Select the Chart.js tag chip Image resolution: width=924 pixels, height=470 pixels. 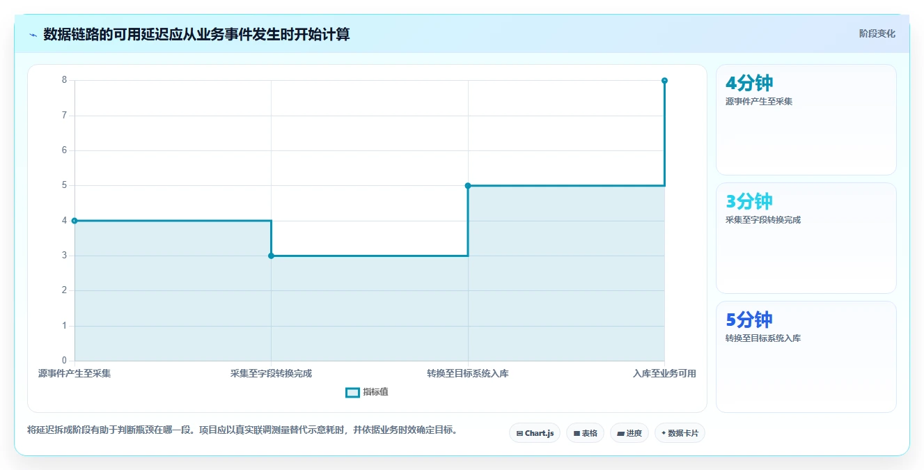pos(535,433)
